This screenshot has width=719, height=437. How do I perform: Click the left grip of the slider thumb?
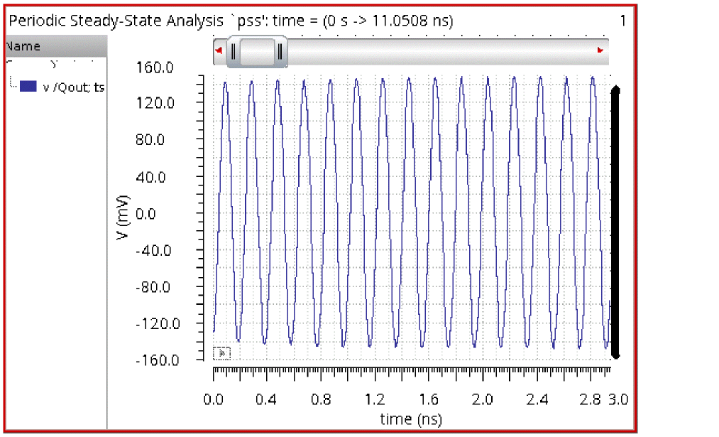pyautogui.click(x=233, y=51)
